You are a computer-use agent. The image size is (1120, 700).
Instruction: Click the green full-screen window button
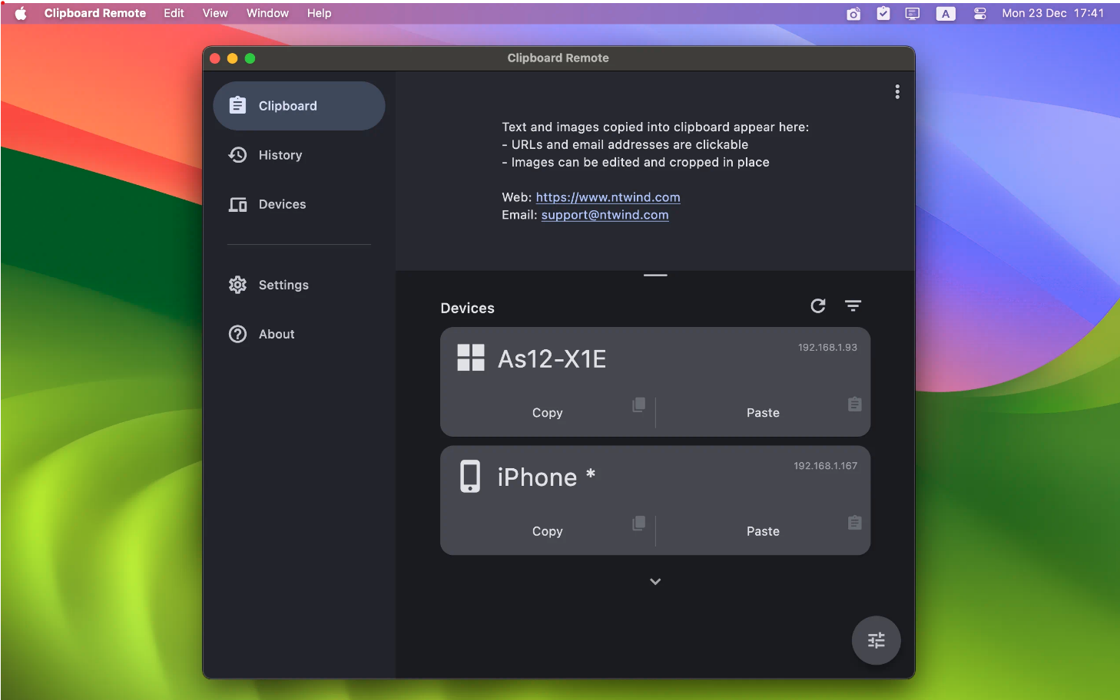[250, 58]
